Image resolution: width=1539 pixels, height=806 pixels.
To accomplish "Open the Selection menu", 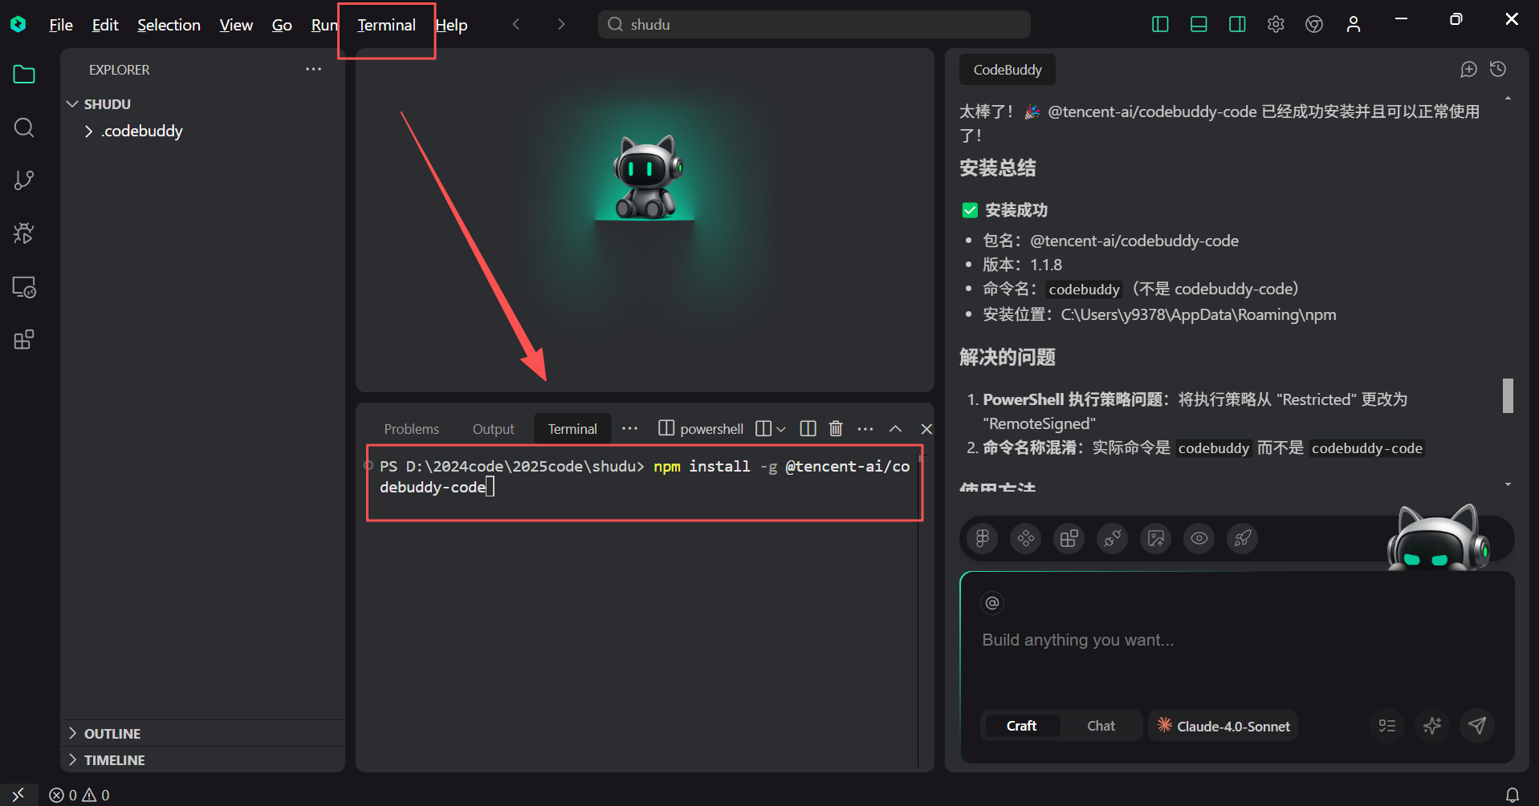I will click(169, 25).
